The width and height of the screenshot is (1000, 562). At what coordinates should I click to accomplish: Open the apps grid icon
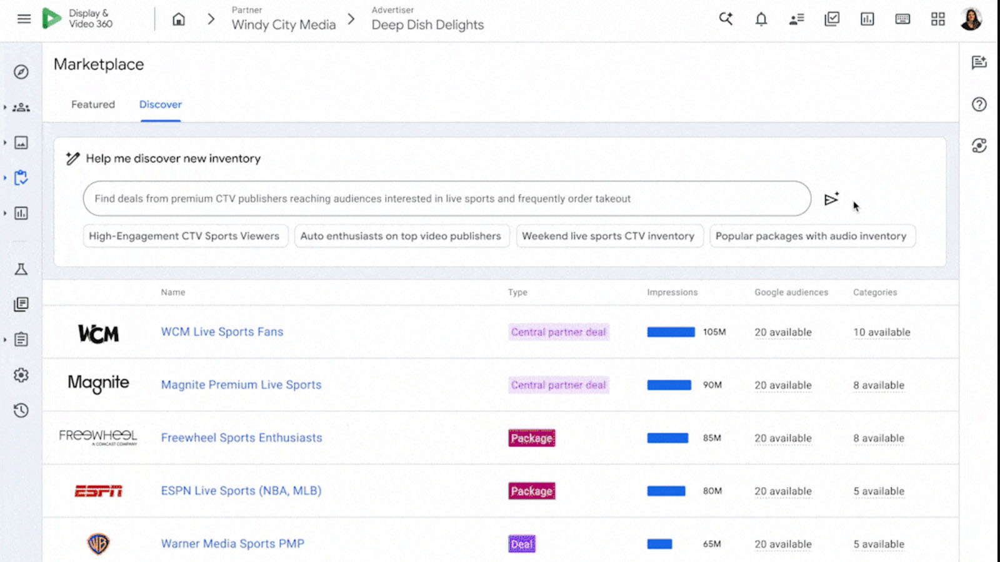(937, 19)
